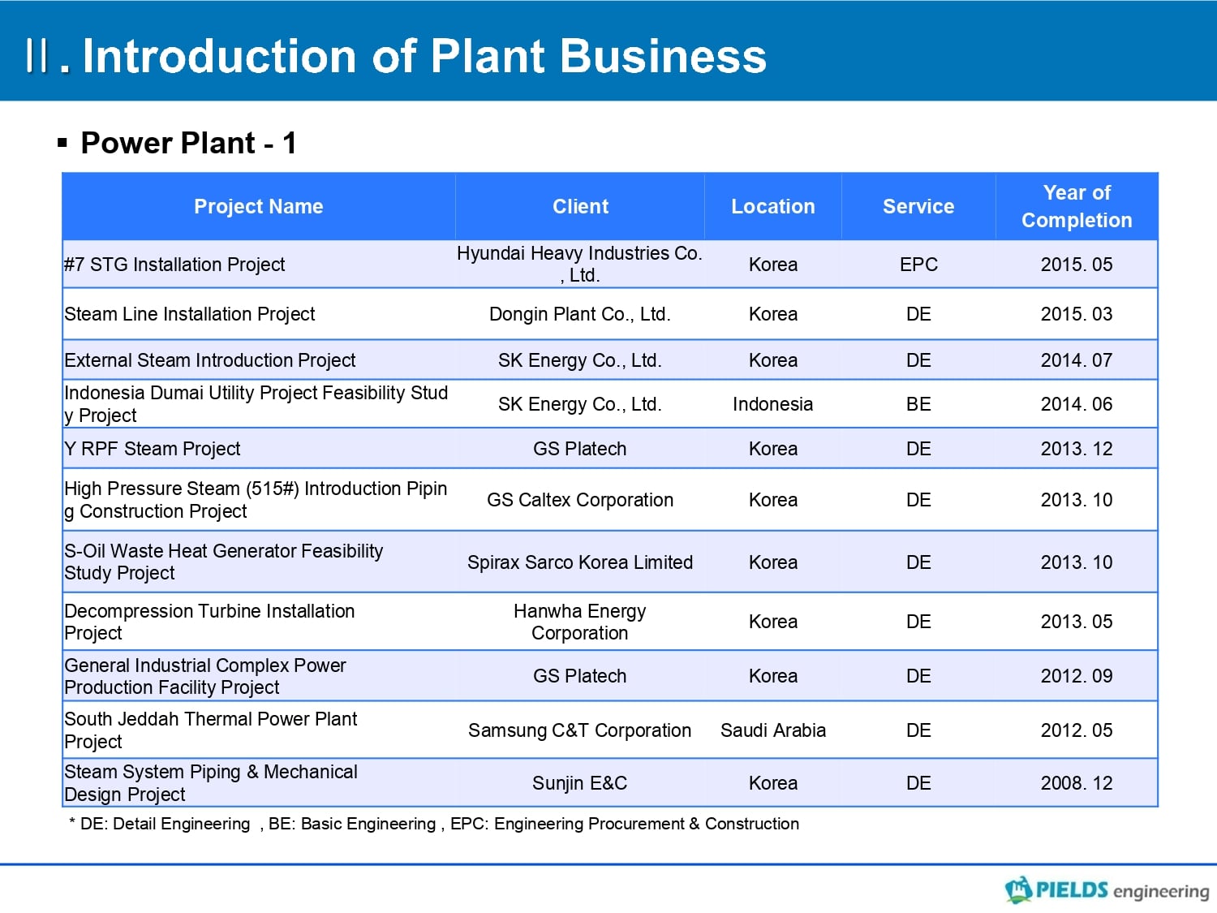Click 'Samsung C&T Corporation' client cell
The width and height of the screenshot is (1217, 913).
(x=580, y=730)
